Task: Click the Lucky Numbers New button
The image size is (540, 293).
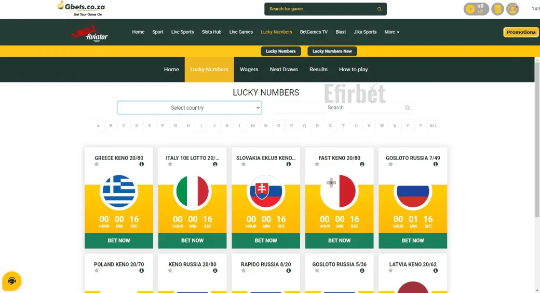Action: (x=332, y=51)
